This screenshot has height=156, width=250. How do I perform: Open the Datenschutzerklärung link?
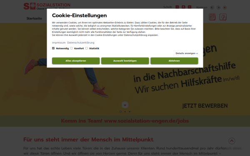81,43
